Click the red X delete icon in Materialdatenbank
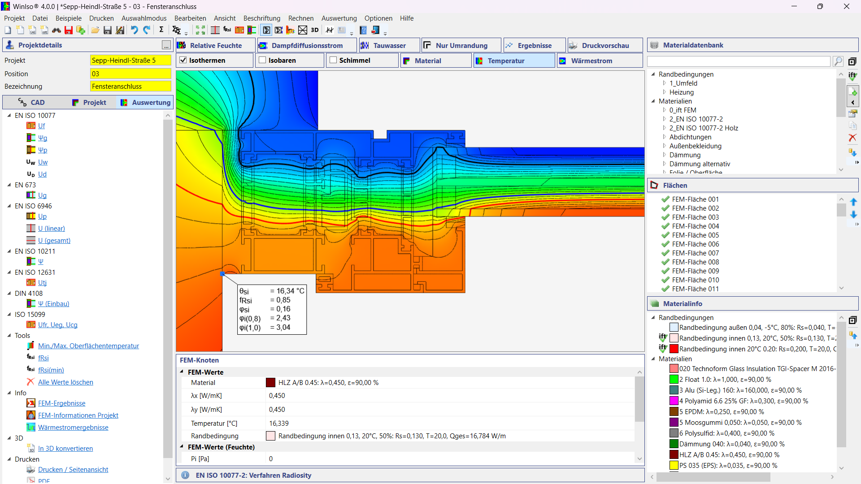Image resolution: width=861 pixels, height=484 pixels. pyautogui.click(x=852, y=138)
